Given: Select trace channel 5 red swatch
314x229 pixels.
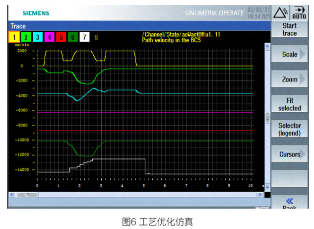Looking at the screenshot, I should coord(61,37).
